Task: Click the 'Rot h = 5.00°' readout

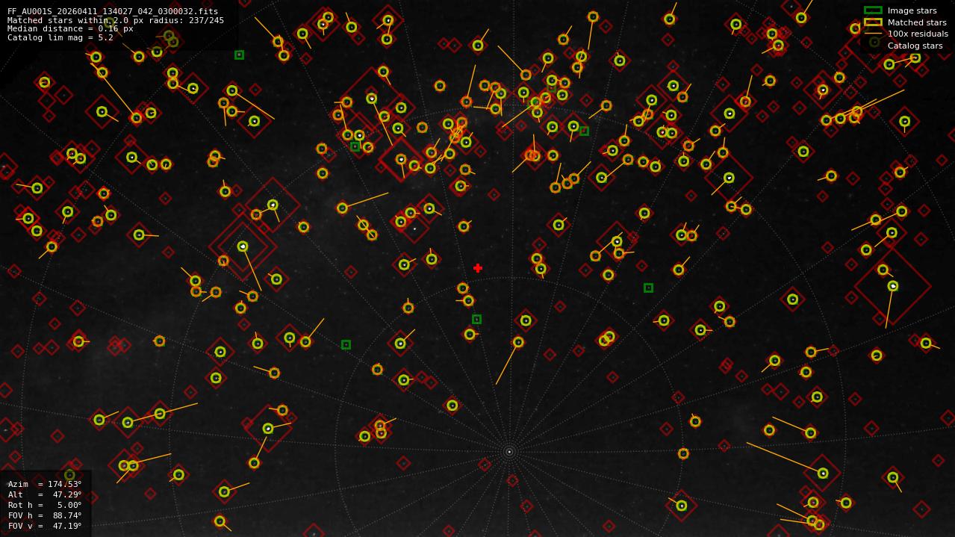Action: click(45, 505)
